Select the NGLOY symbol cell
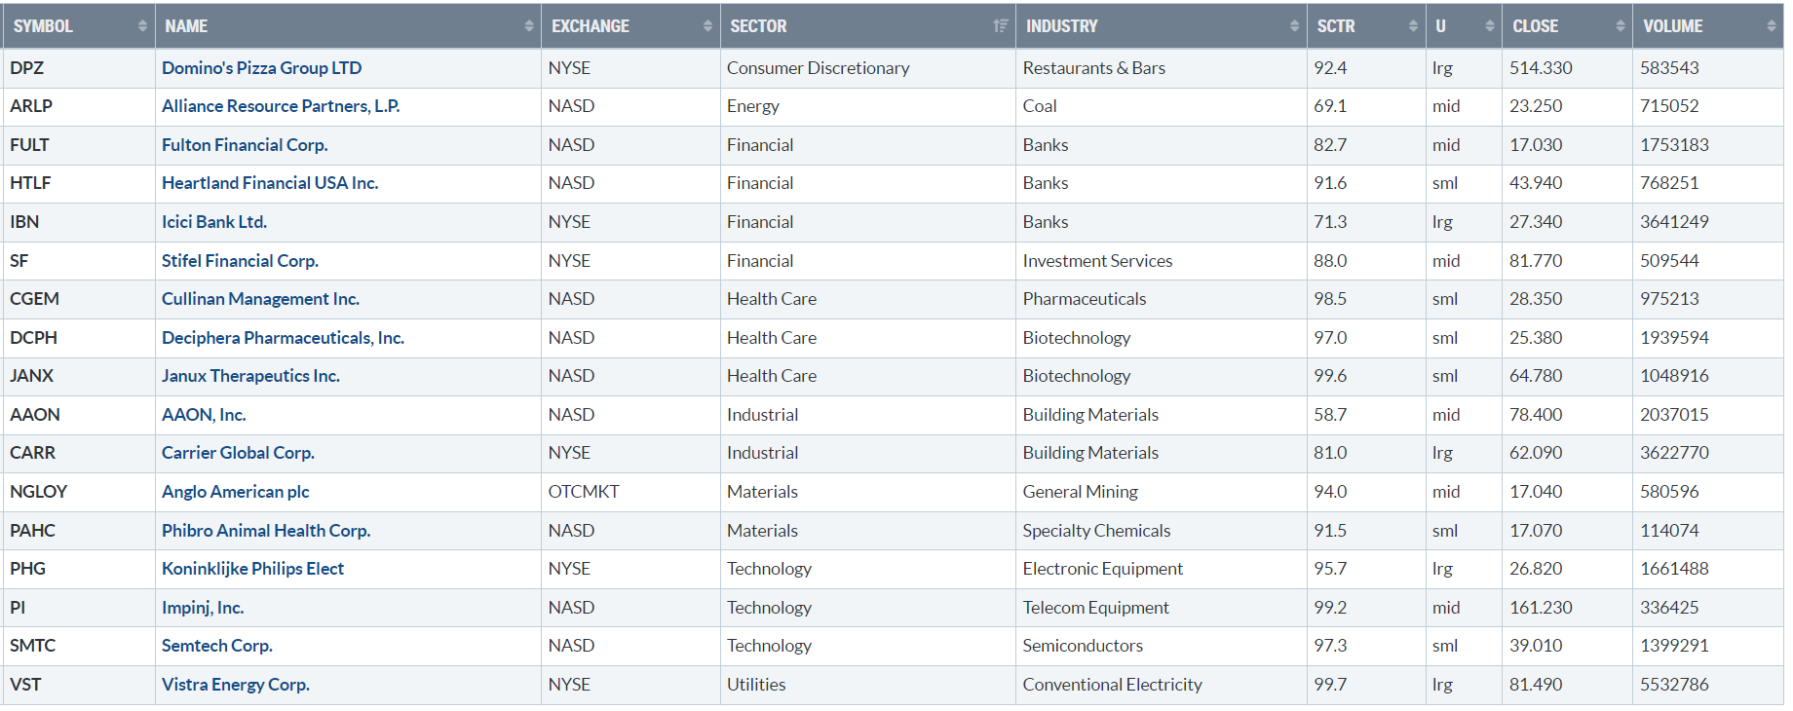The width and height of the screenshot is (1793, 711). click(38, 492)
